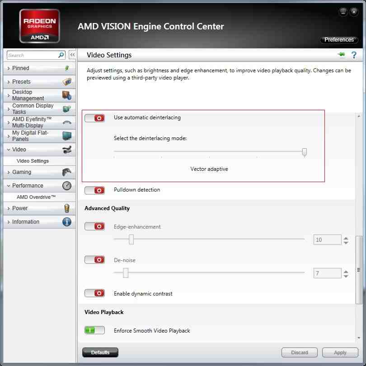366x366 pixels.
Task: Click the deinterlacing mode slider handle
Action: 305,152
